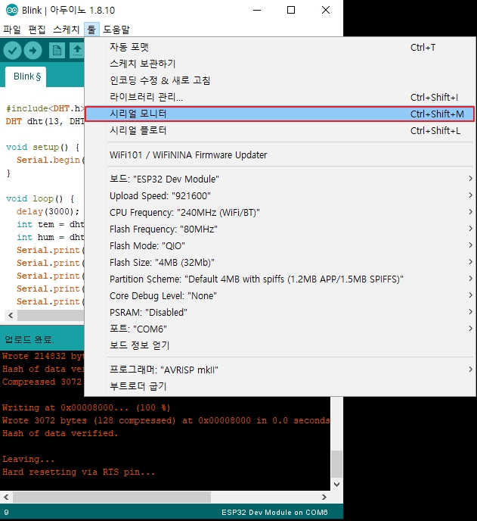
Task: Open the 스케치 menu
Action: coord(67,30)
